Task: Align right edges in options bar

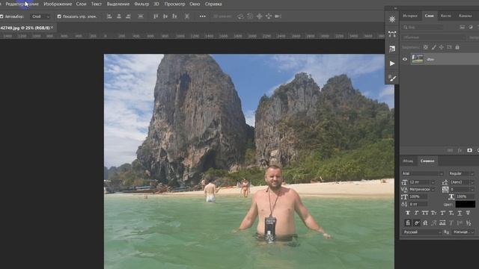Action: [x=128, y=16]
